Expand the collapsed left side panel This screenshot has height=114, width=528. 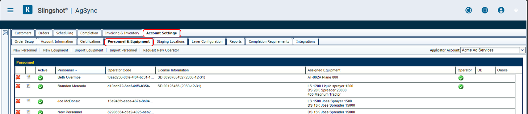[5, 32]
